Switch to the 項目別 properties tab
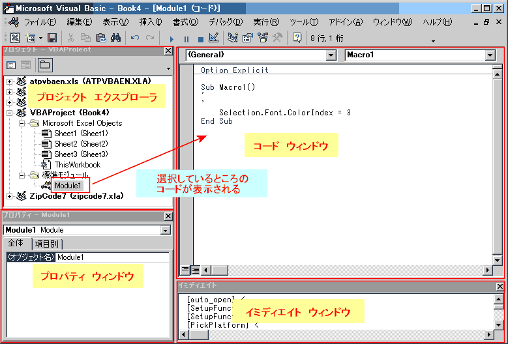508x344 pixels. click(47, 244)
